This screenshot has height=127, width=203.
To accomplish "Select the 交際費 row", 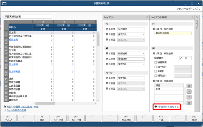I will (50, 93).
